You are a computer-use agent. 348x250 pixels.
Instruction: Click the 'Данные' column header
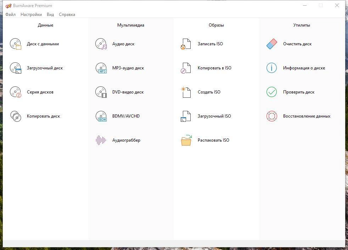(x=45, y=25)
